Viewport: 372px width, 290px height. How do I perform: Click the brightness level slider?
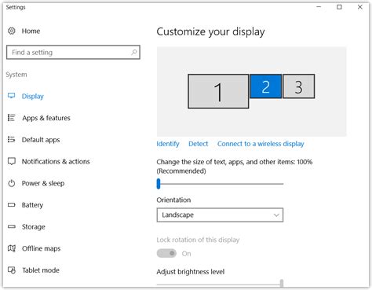tap(220, 284)
